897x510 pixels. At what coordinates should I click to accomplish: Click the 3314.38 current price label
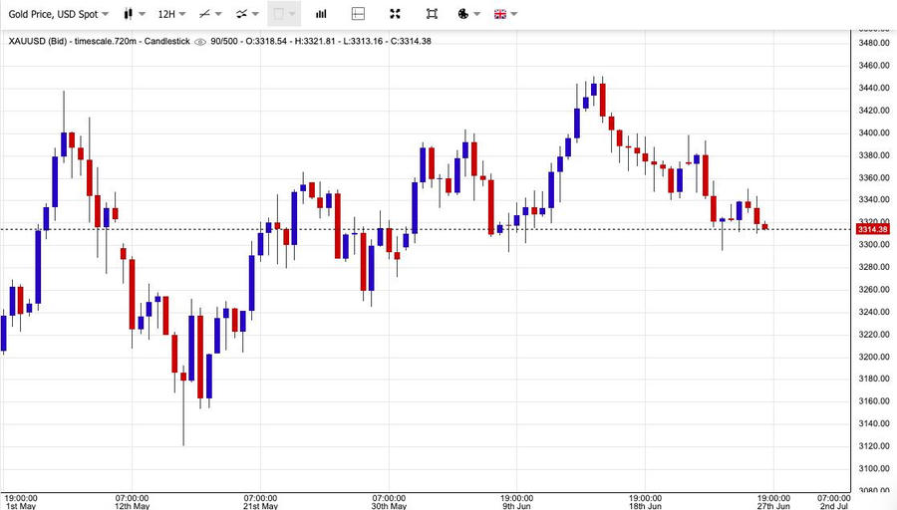pos(872,230)
